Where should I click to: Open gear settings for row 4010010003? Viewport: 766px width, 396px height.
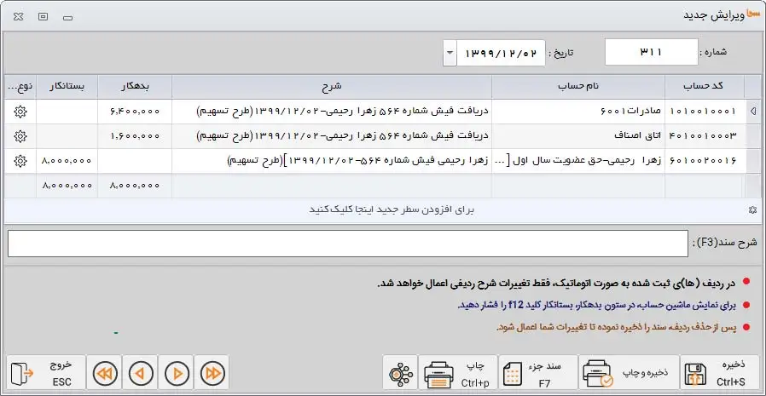[20, 136]
